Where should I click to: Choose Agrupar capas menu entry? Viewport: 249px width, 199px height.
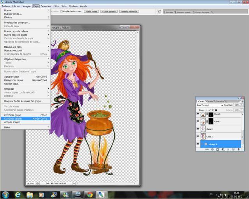click(25, 77)
